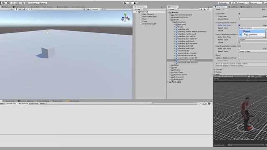Screen dimensions: 267x150
Task: Toggle Additive Reference Pose checkbox
Action: point(239,58)
